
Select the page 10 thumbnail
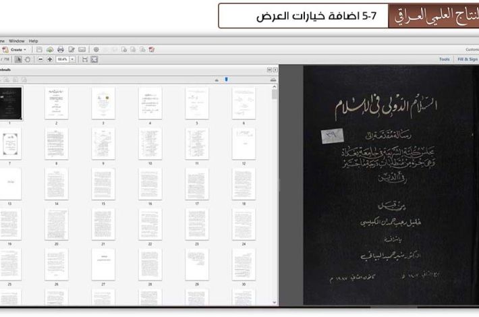(150, 144)
